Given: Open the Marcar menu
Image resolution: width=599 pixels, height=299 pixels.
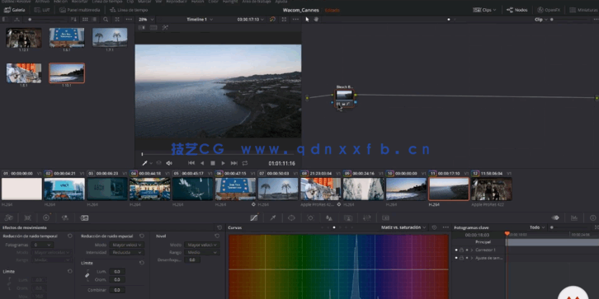Looking at the screenshot, I should (x=144, y=2).
